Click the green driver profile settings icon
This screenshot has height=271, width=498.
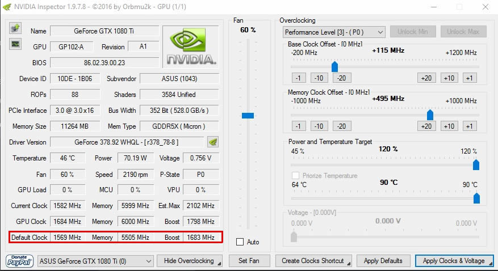click(213, 142)
